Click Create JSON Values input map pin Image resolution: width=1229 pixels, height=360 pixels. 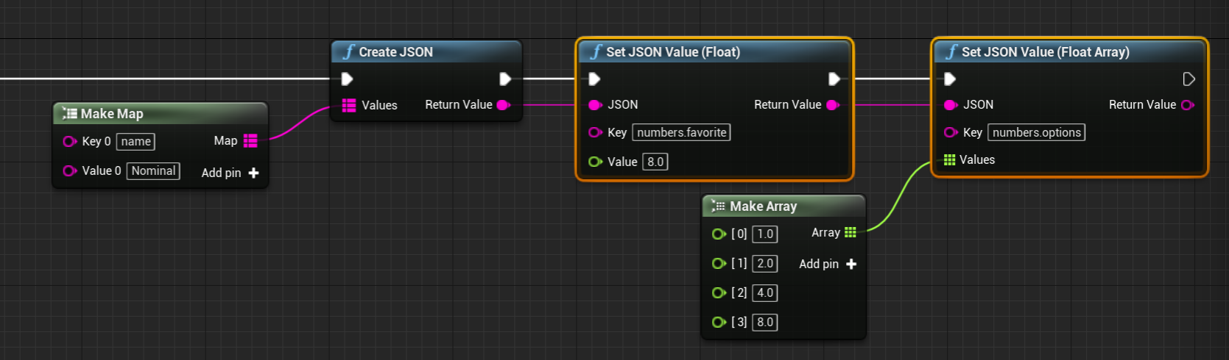point(349,105)
